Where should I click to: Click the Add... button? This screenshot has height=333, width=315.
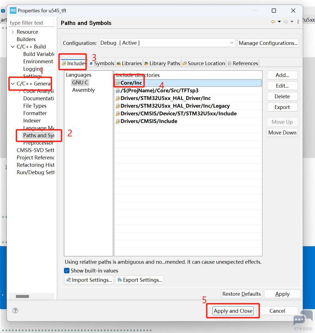(282, 75)
